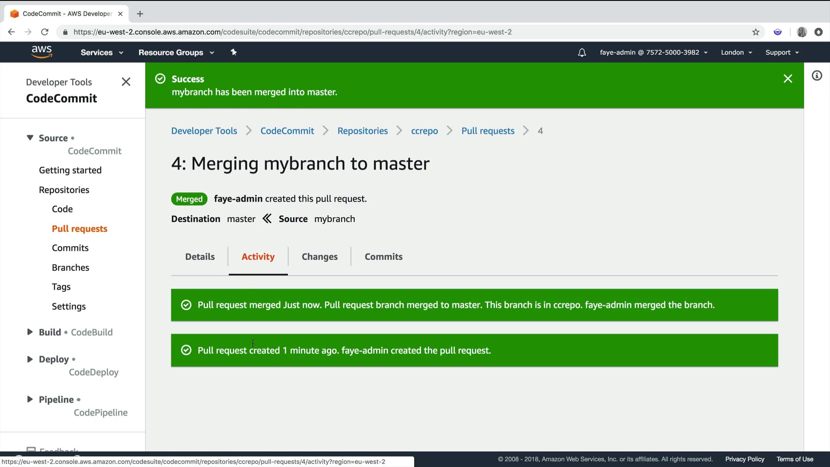The image size is (830, 467).
Task: Open Branches in the side navigation
Action: click(x=70, y=267)
